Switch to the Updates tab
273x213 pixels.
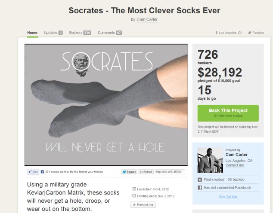(53, 33)
